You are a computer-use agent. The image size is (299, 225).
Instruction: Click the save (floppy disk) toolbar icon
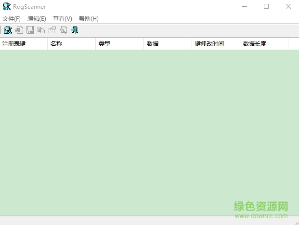30,30
